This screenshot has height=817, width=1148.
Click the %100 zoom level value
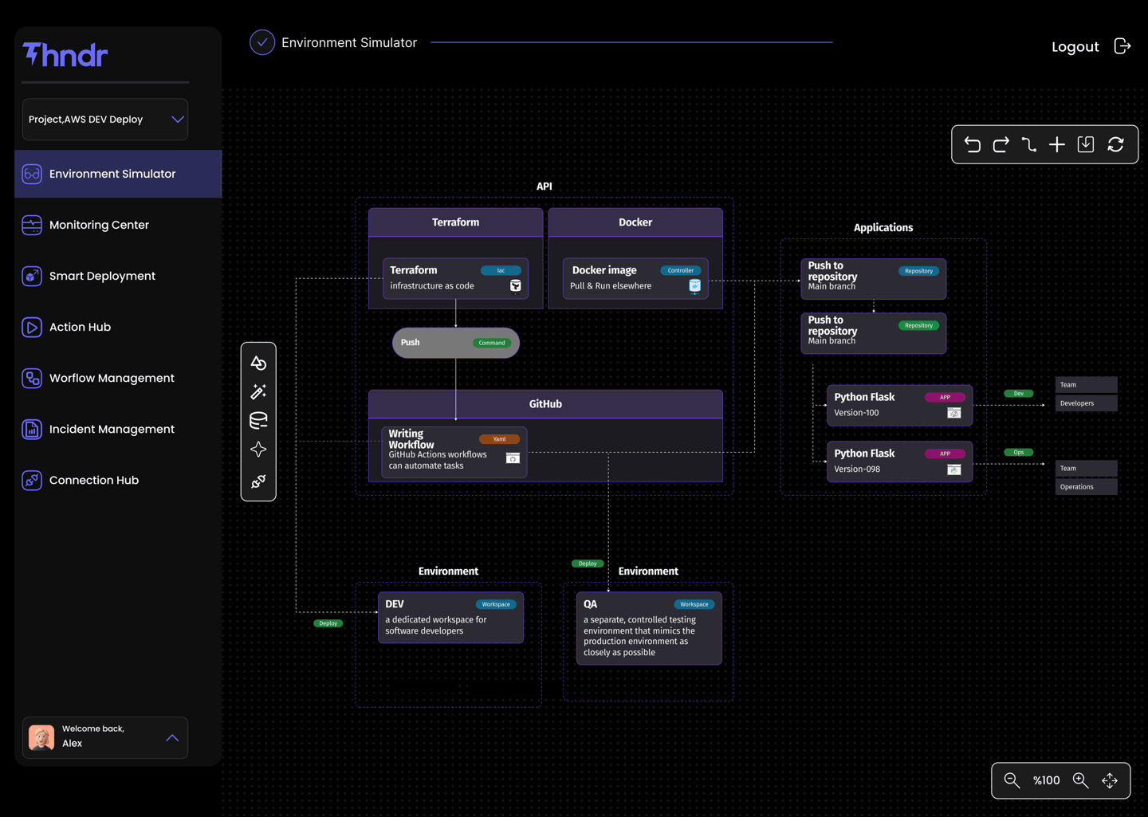(x=1047, y=780)
